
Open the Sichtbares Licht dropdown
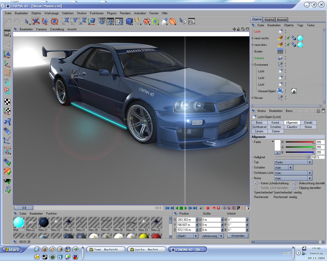[293, 173]
